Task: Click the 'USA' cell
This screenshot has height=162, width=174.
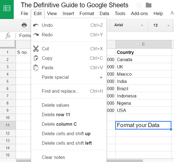Action: point(143,110)
